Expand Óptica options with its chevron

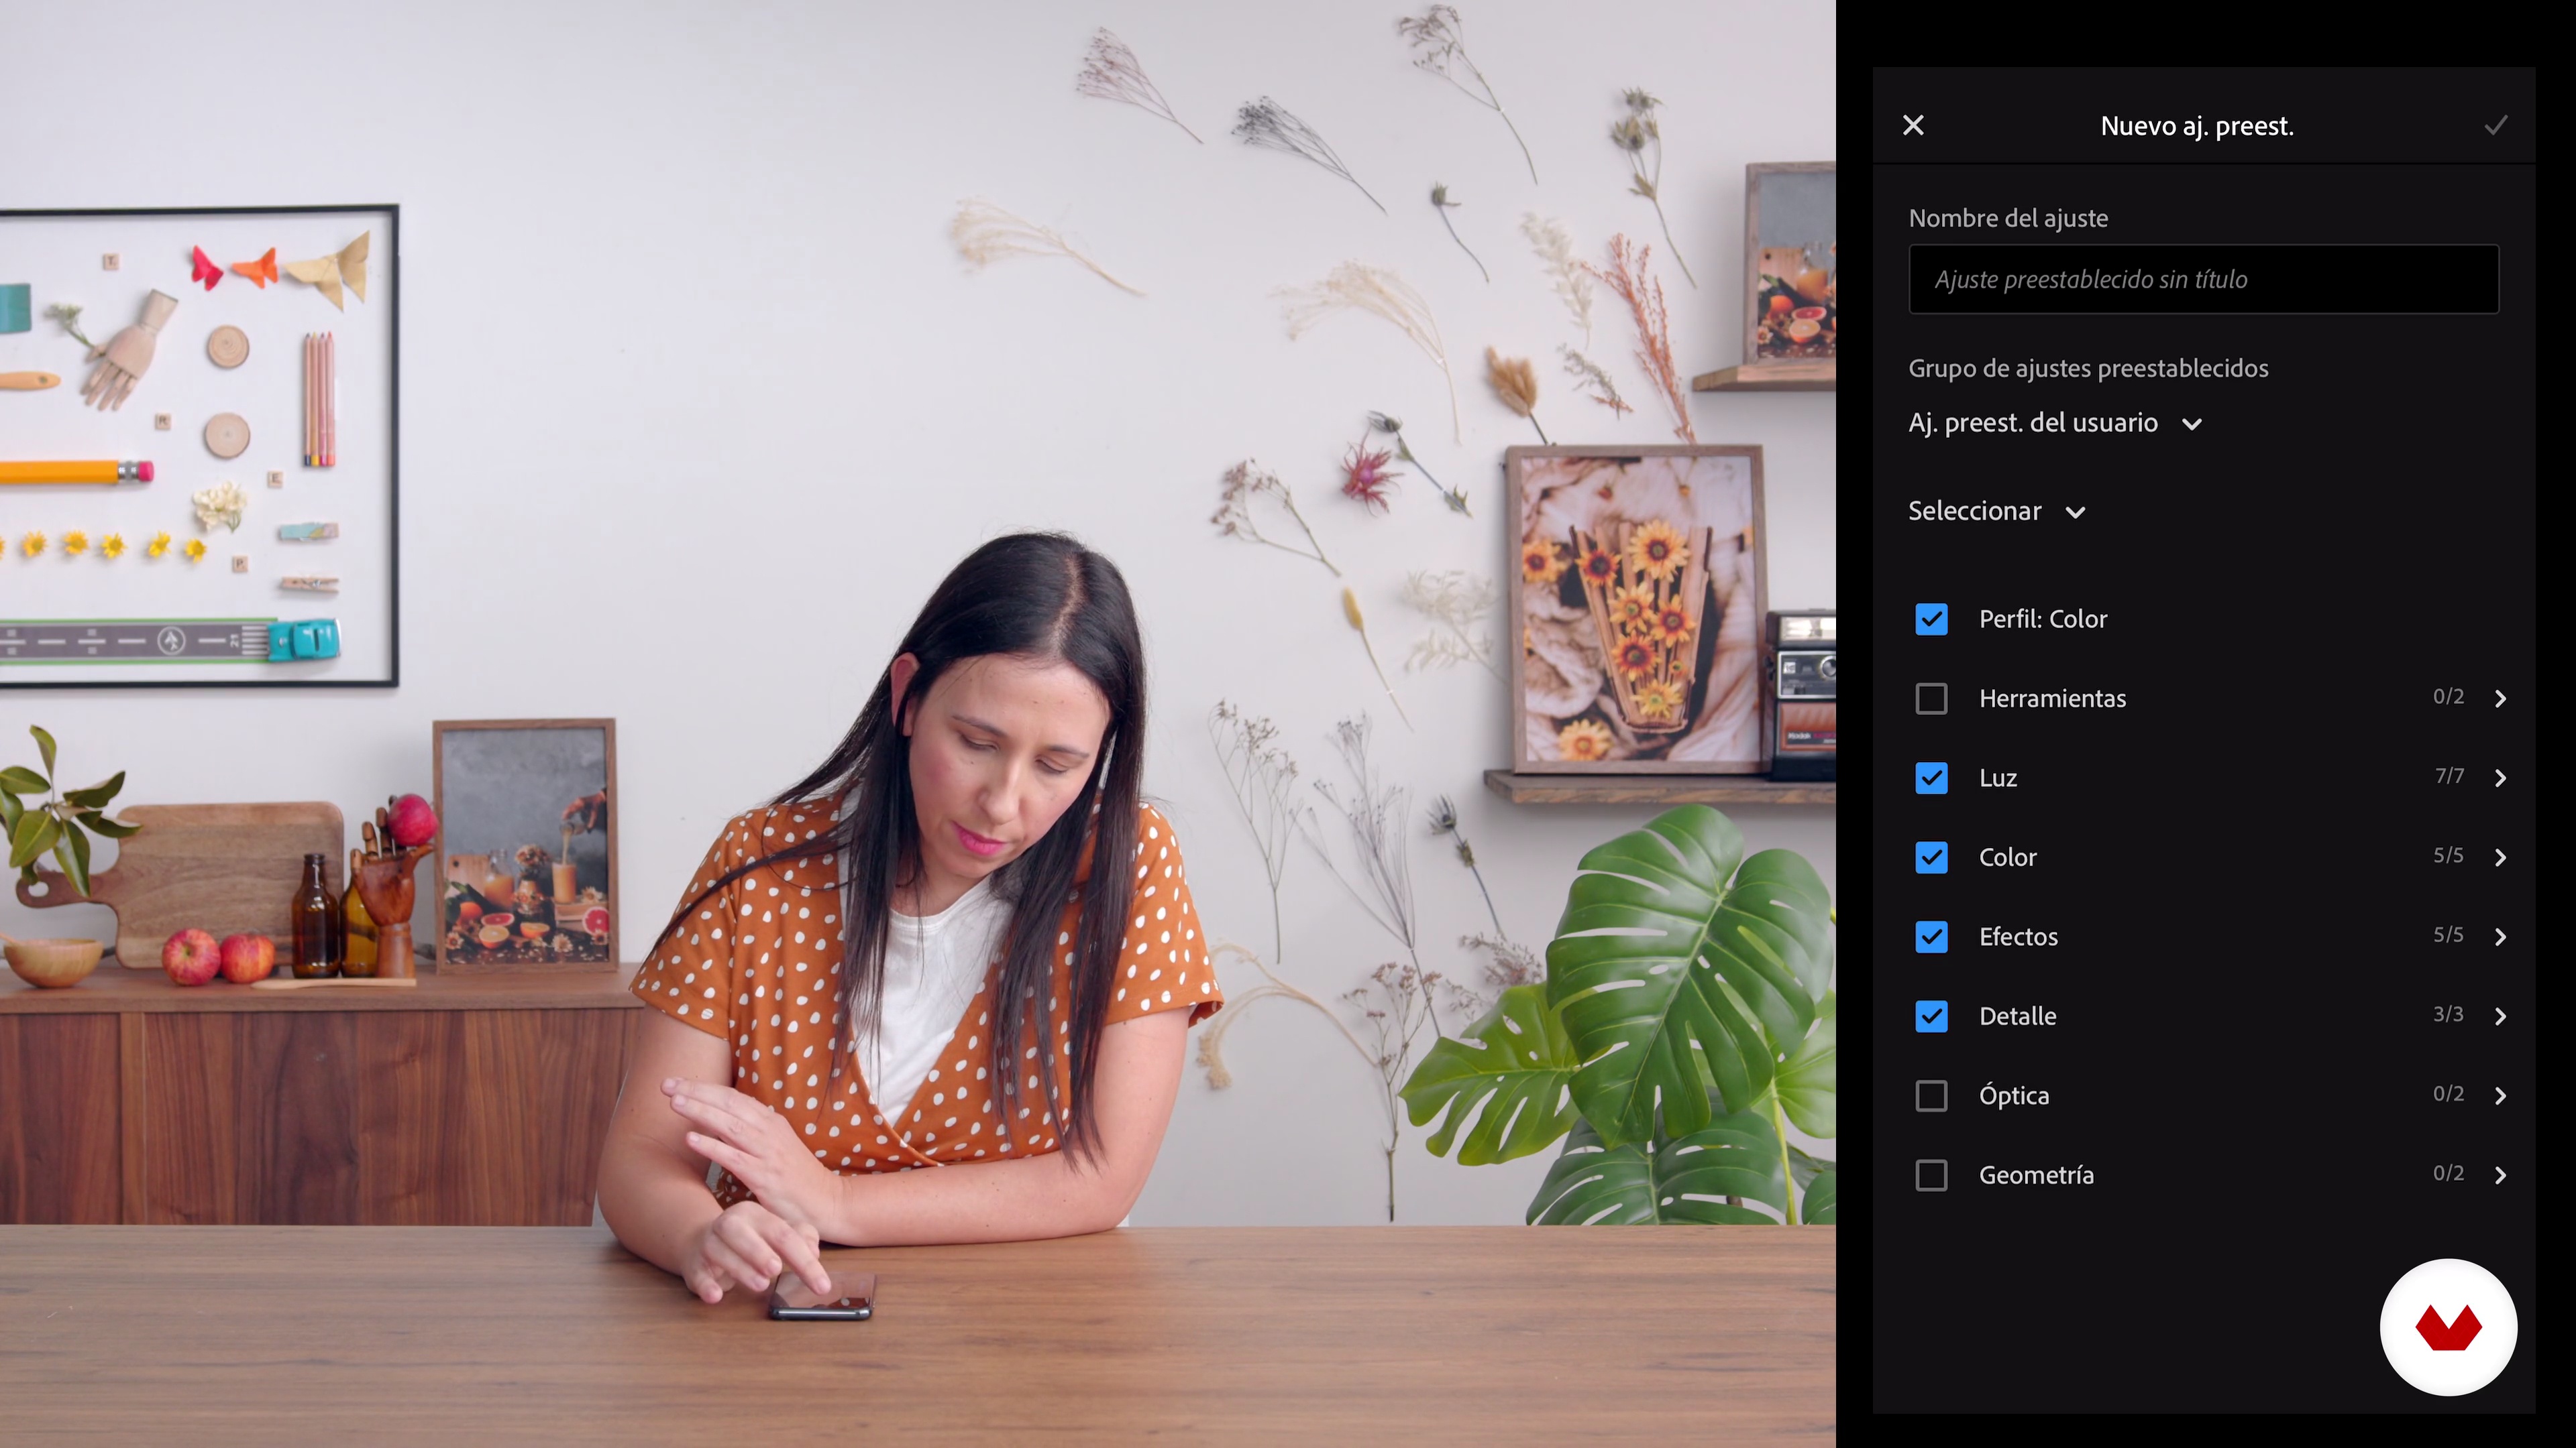point(2500,1096)
